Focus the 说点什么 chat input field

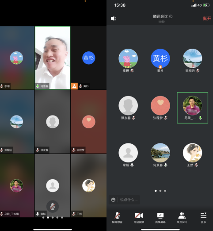129,200
